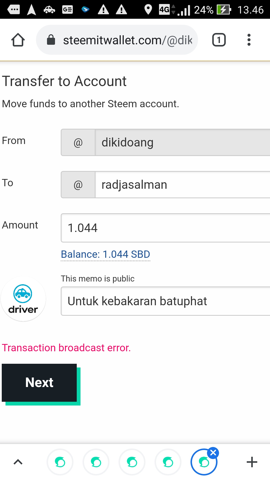Click the Balance: 1.044 SBD link
The height and width of the screenshot is (480, 270).
[105, 254]
